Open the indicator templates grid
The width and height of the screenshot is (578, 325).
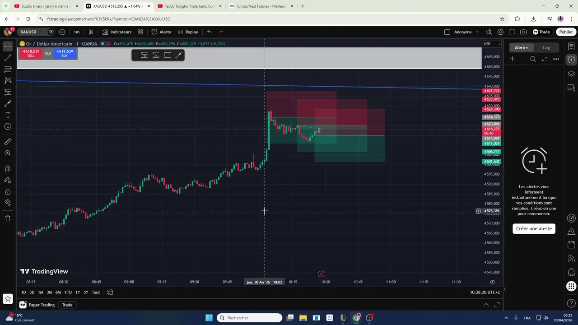[x=140, y=32]
